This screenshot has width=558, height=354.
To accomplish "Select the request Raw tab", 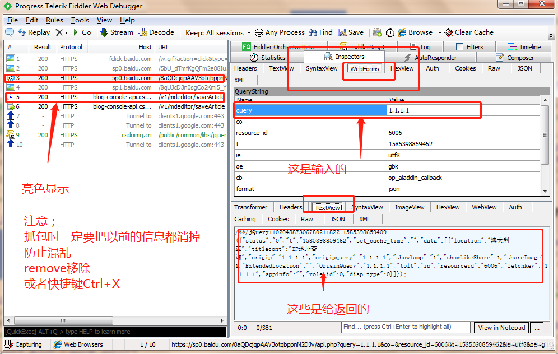I will tap(494, 68).
